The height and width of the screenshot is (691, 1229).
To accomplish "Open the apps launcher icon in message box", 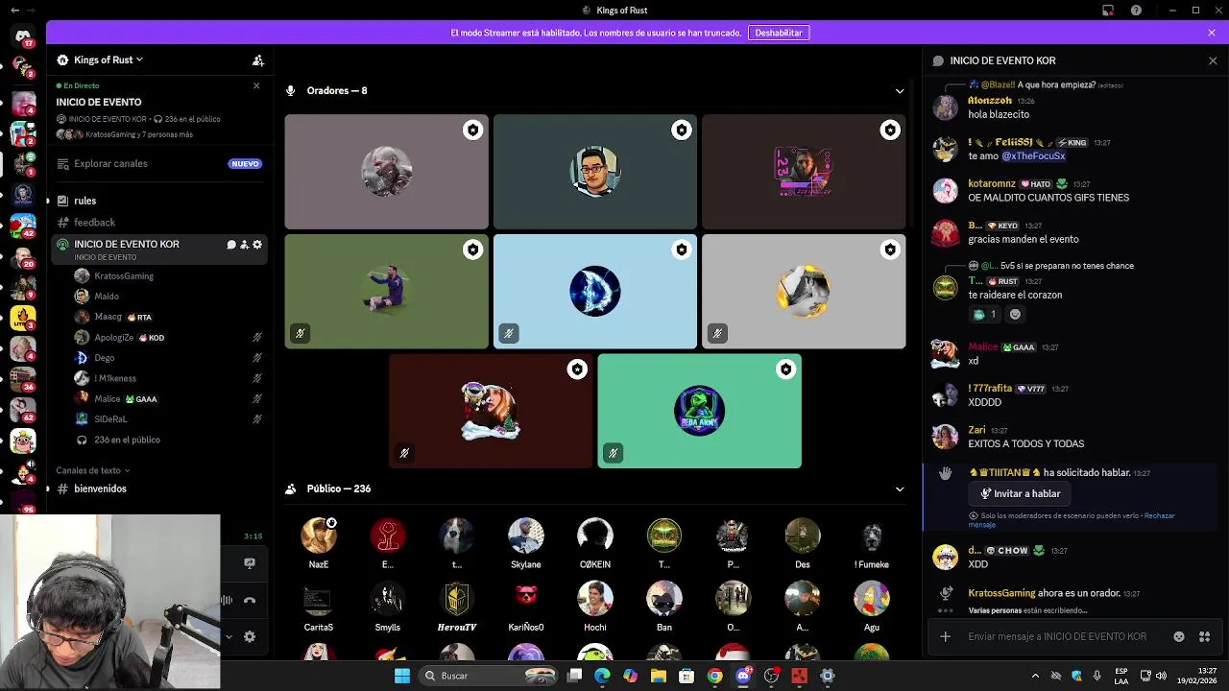I will pyautogui.click(x=1204, y=636).
